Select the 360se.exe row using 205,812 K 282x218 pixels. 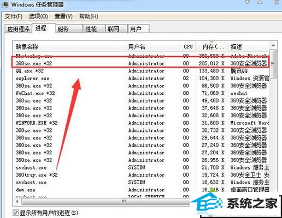pyautogui.click(x=140, y=63)
